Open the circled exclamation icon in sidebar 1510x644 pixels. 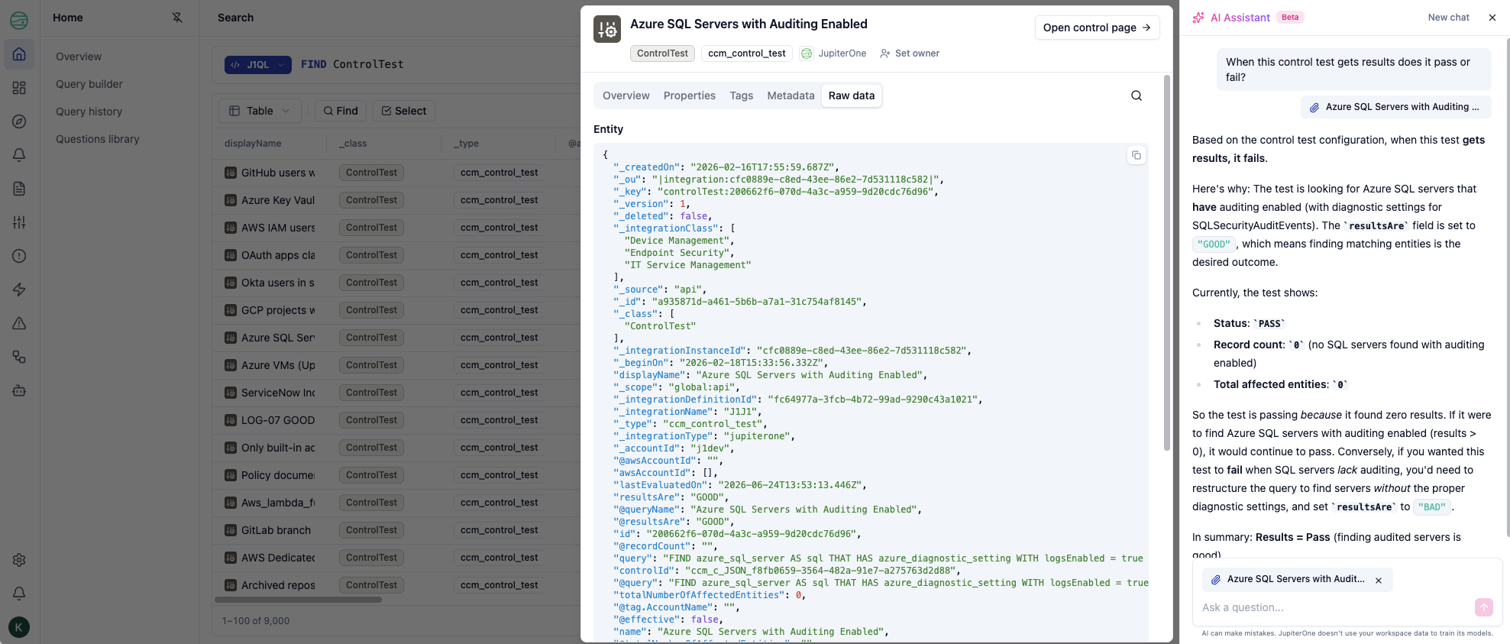(x=19, y=256)
